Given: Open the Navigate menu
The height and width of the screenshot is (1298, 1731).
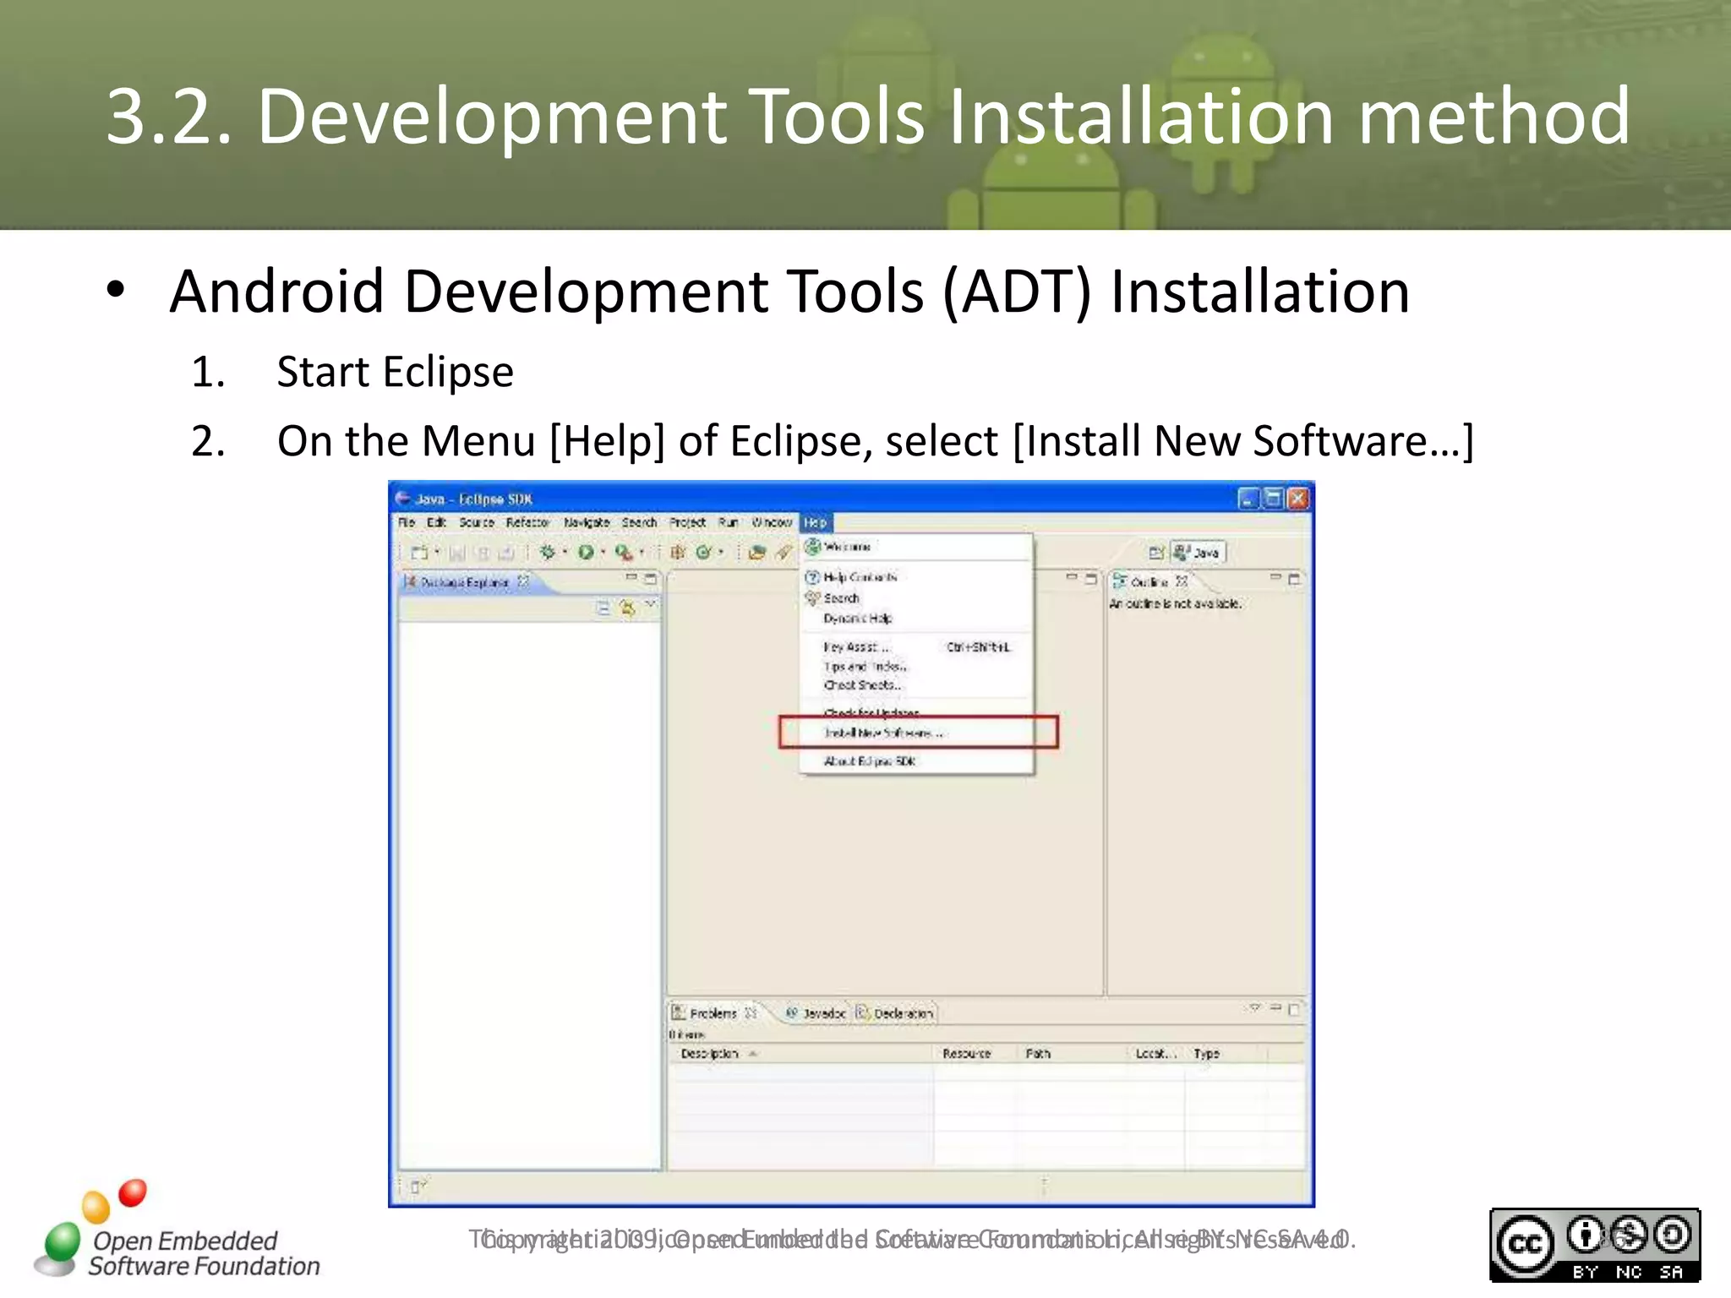Looking at the screenshot, I should (x=587, y=522).
